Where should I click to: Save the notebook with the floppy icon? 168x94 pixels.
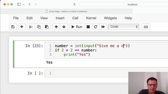13,27
